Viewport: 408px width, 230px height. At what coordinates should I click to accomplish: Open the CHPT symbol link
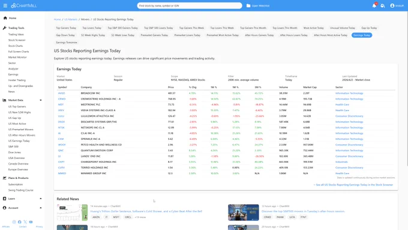(x=61, y=162)
